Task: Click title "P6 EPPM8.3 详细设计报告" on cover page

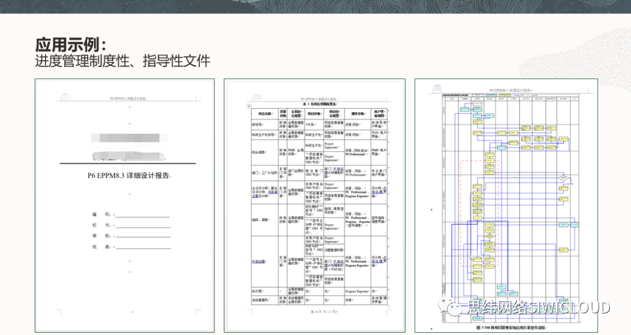Action: (129, 176)
